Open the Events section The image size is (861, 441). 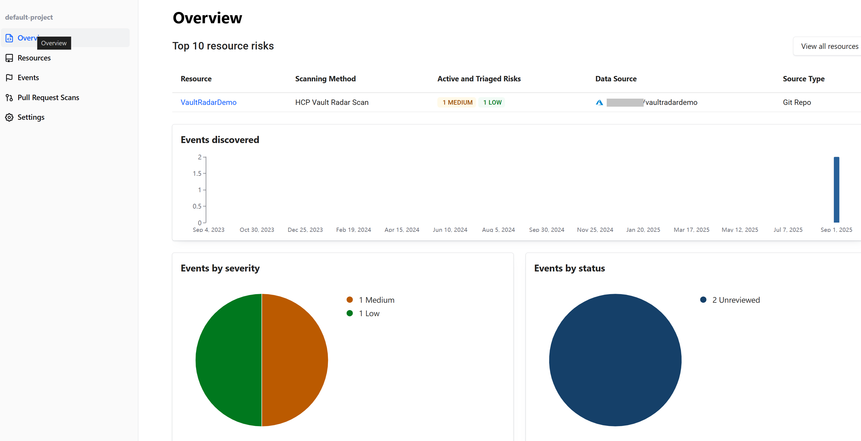28,78
